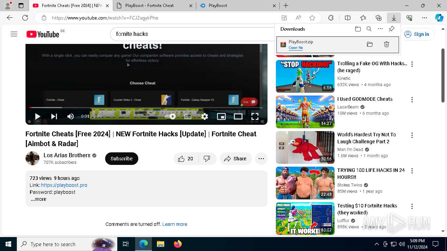Viewport: 447px width, 251px height.
Task: Show PlayBoost.zip in folder
Action: click(x=370, y=44)
